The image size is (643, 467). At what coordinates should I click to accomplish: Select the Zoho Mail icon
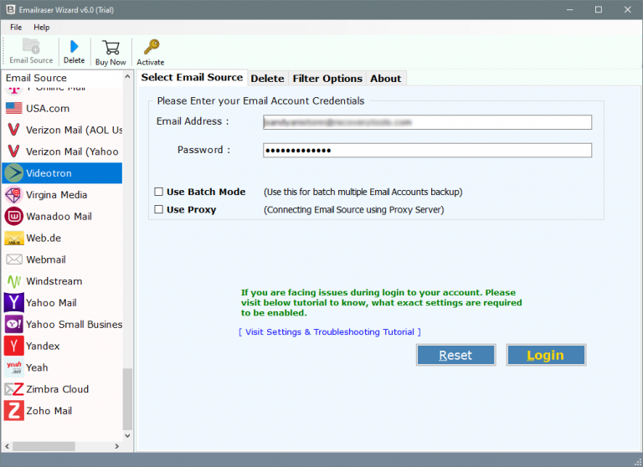14,411
